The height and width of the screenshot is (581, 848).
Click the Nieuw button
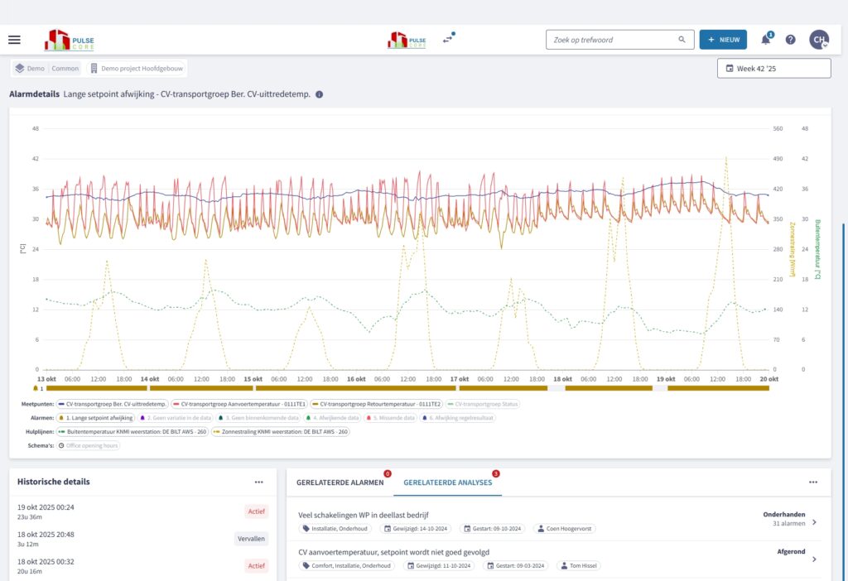pyautogui.click(x=722, y=40)
